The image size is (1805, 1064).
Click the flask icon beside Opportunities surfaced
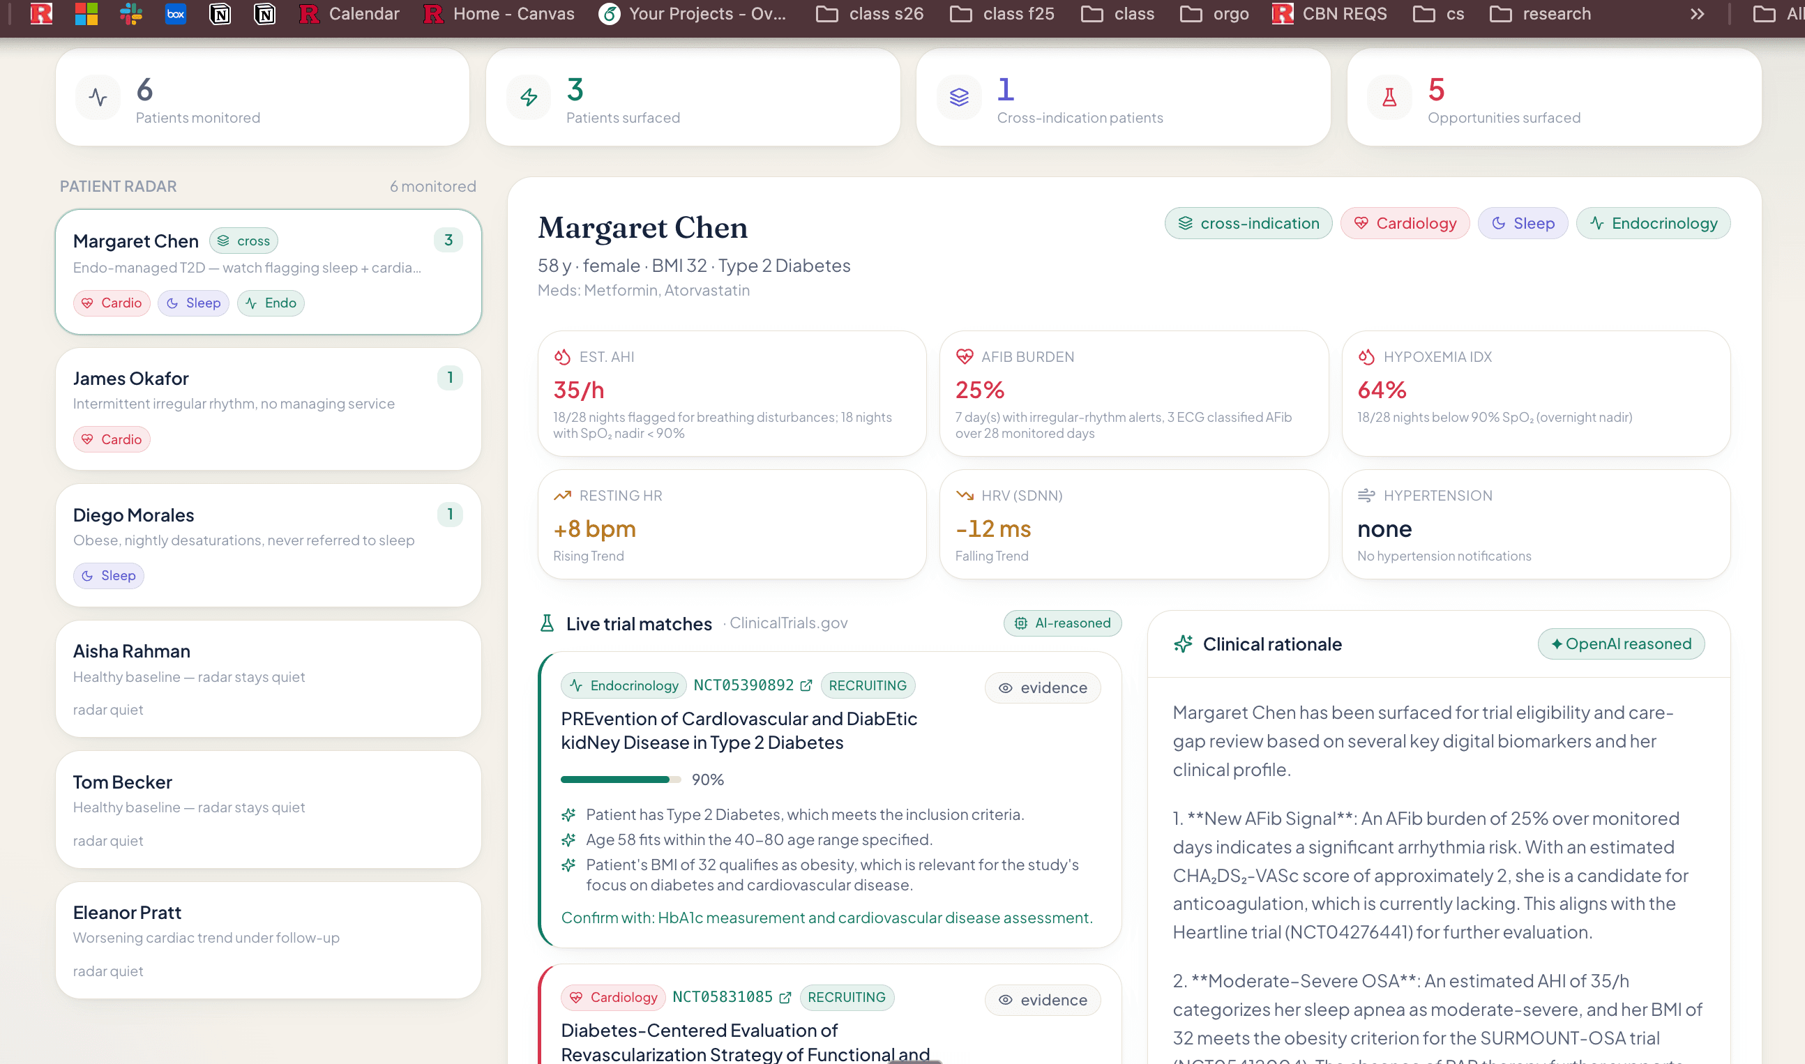click(1390, 97)
